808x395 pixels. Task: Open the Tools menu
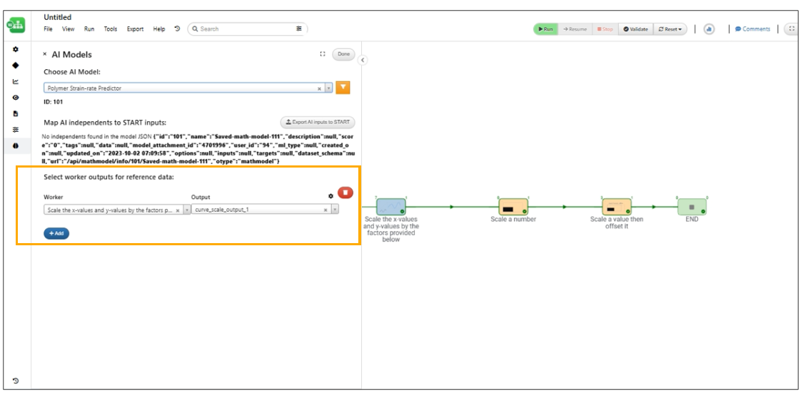point(110,29)
